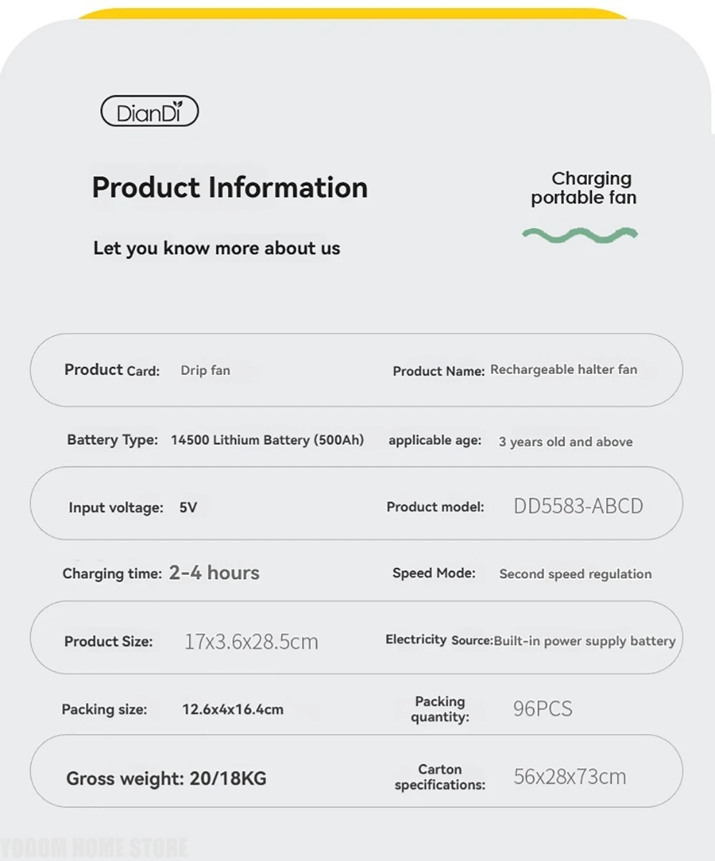Image resolution: width=715 pixels, height=861 pixels.
Task: Select the 'Rechargeable halter fan' product name
Action: click(x=563, y=370)
